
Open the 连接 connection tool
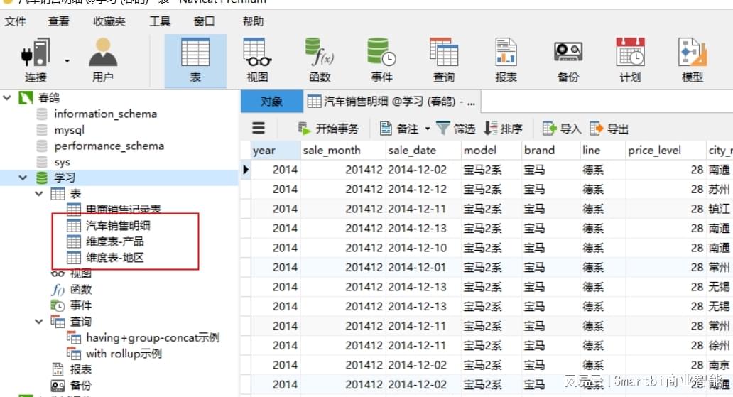click(x=36, y=60)
